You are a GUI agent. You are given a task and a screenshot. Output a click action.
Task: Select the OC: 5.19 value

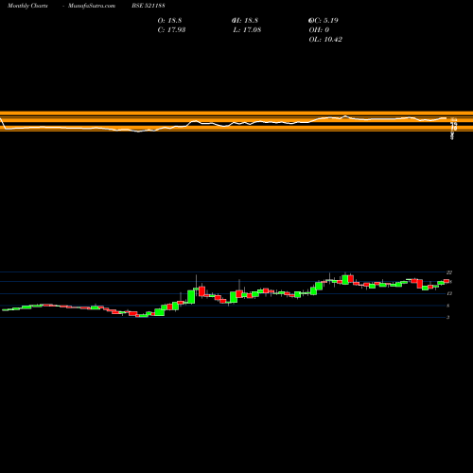(x=324, y=21)
